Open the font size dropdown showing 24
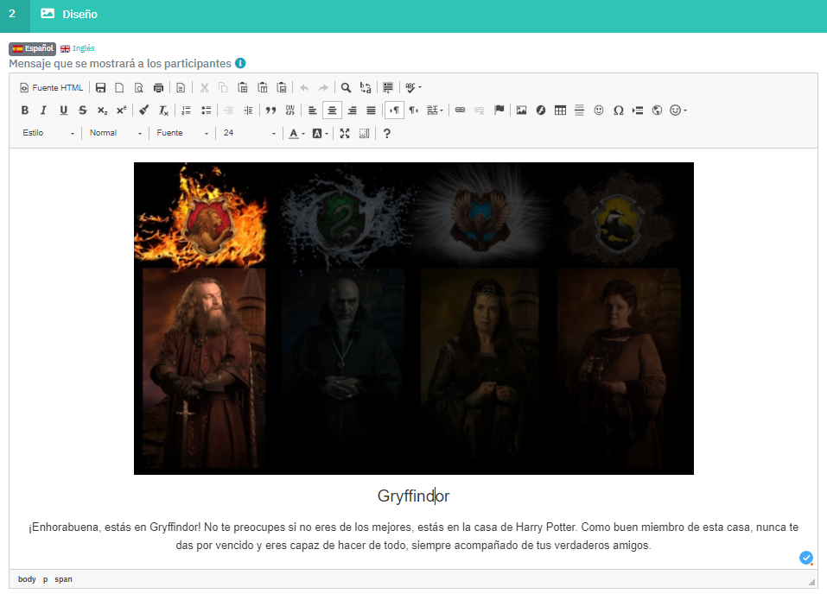Screen dimensions: 827x600 click(249, 133)
